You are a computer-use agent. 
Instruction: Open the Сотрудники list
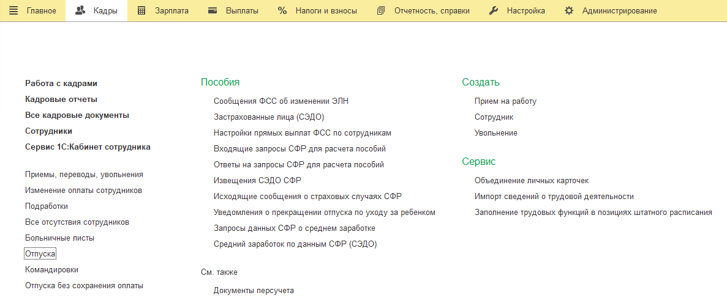tap(48, 131)
